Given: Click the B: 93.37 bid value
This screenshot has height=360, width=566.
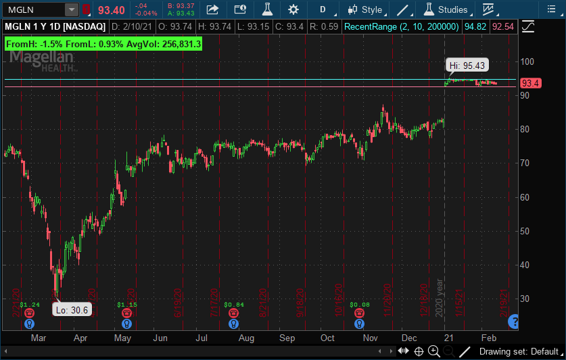Looking at the screenshot, I should pyautogui.click(x=181, y=6).
